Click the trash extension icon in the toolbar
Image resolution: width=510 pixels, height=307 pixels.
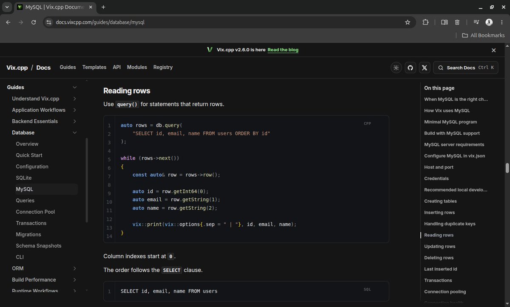pos(457,22)
